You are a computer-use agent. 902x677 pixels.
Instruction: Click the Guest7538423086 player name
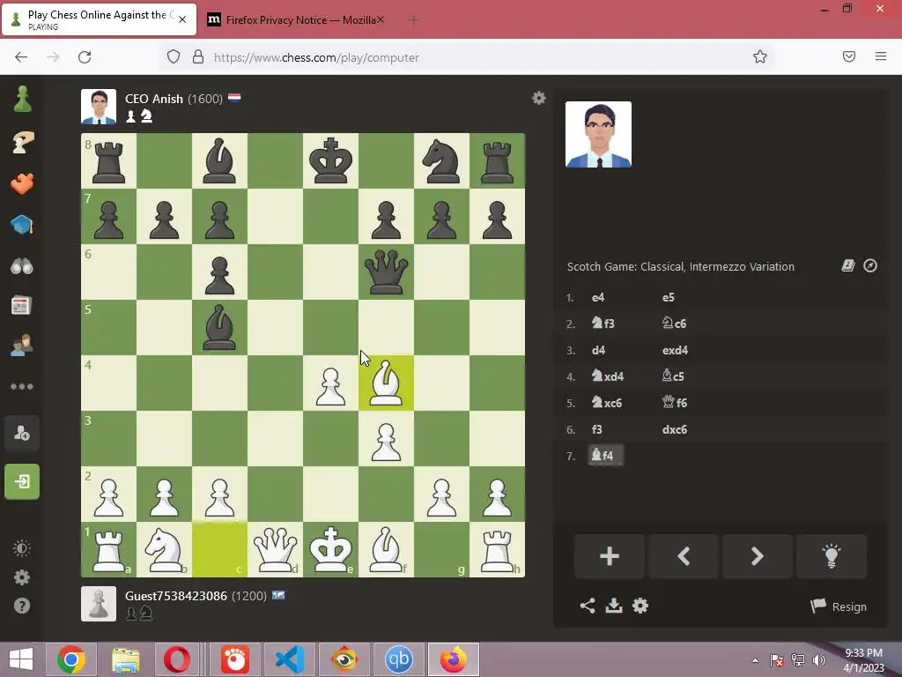[176, 596]
